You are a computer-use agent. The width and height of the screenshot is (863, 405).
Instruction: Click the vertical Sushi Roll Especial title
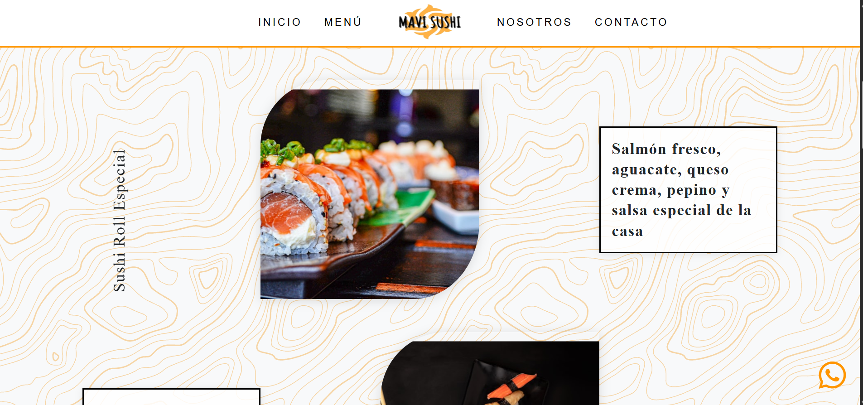119,220
